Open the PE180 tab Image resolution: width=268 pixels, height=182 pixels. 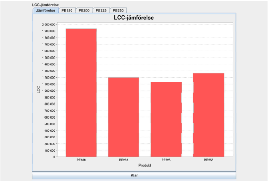(x=67, y=10)
